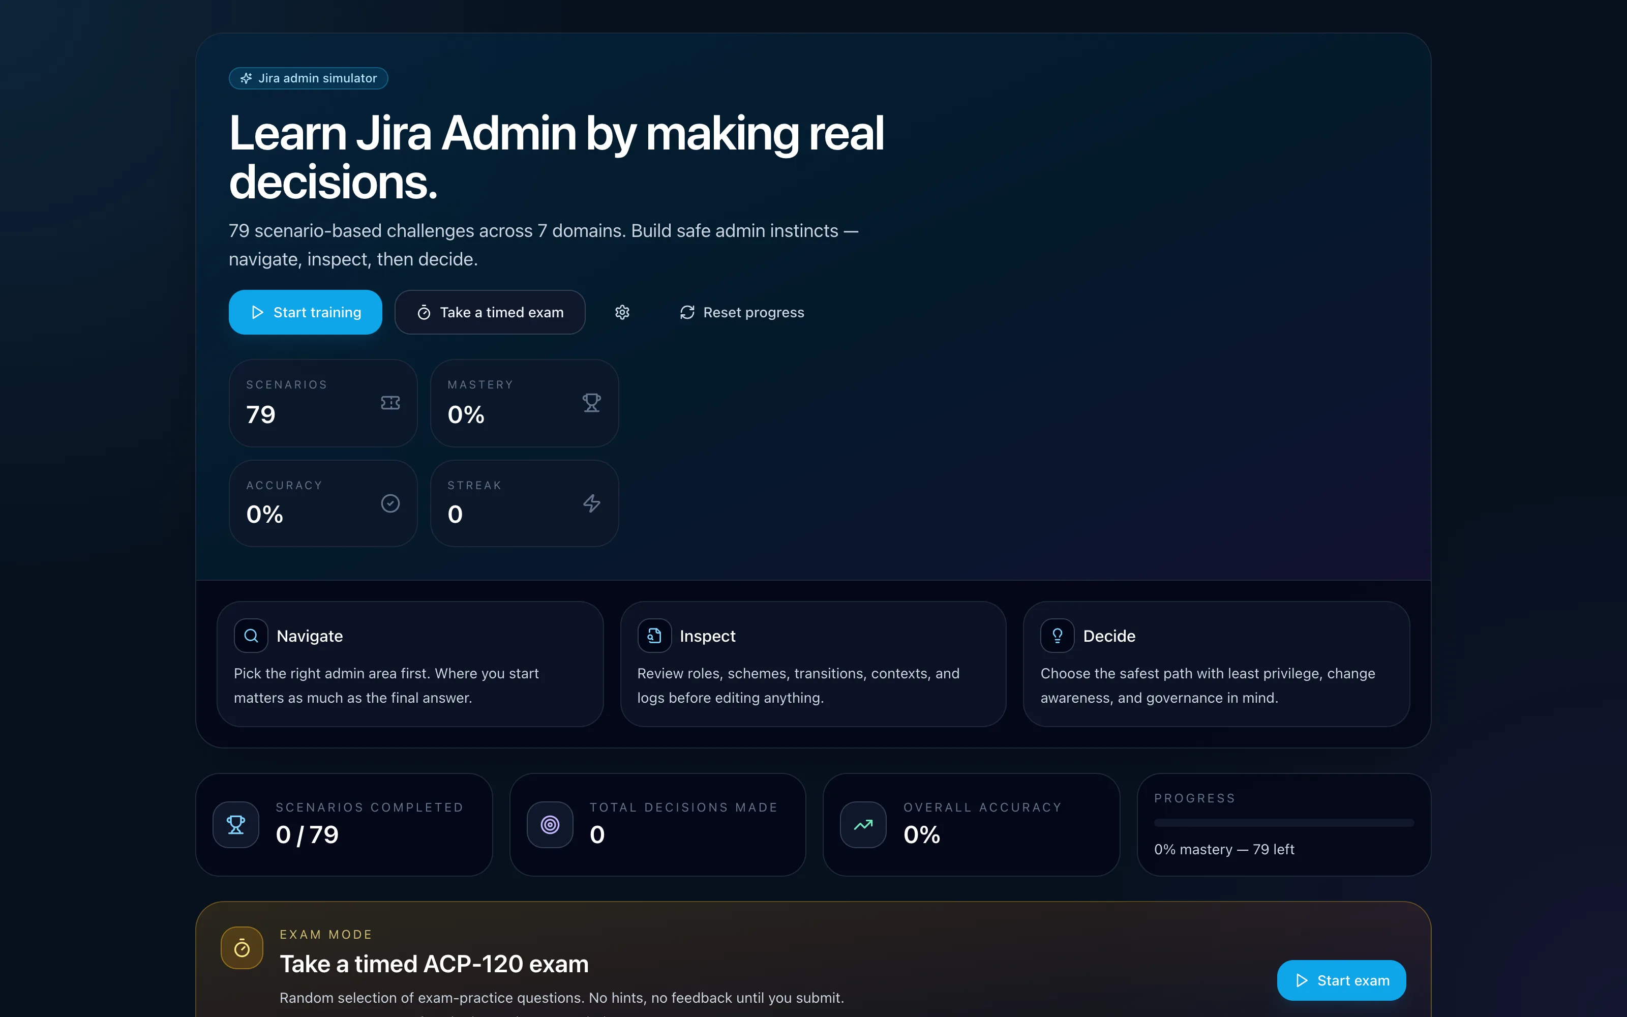Click the checkmark icon in Accuracy card

(x=390, y=503)
